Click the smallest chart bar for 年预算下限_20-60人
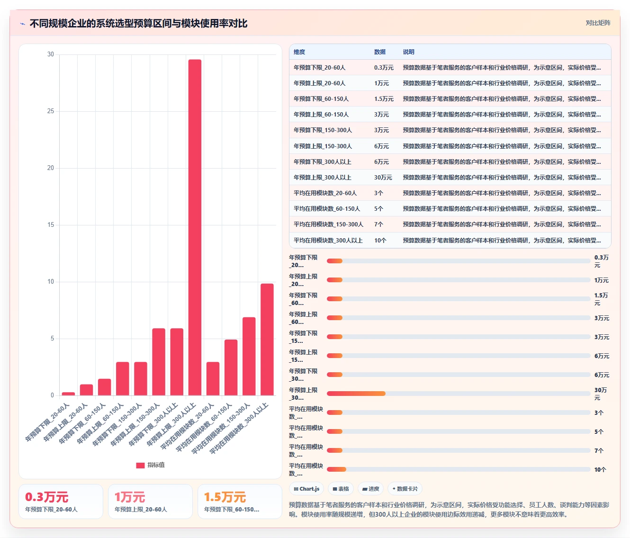 point(69,394)
